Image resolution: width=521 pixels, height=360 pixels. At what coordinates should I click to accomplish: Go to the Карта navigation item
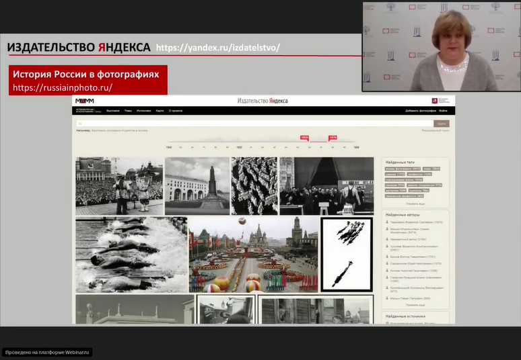point(160,110)
